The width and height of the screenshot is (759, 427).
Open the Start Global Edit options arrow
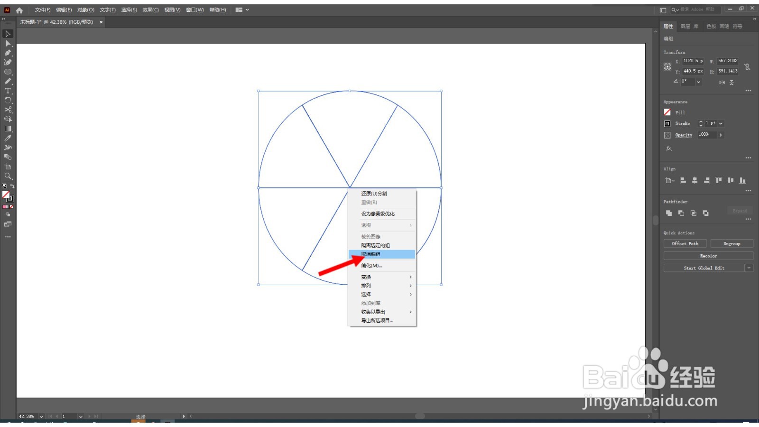749,268
